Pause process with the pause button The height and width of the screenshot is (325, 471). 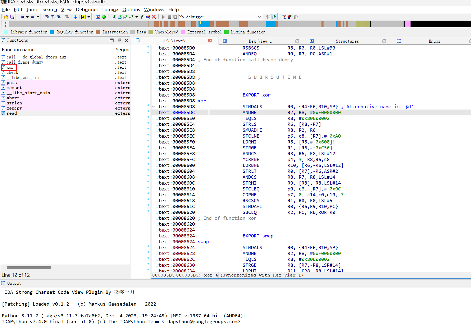(x=169, y=17)
